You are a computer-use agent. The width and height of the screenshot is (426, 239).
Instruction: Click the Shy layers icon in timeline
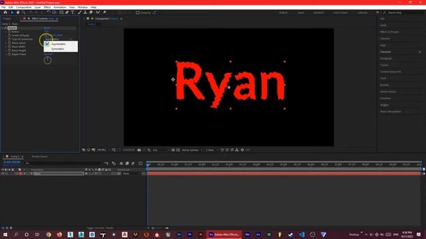coord(121,163)
